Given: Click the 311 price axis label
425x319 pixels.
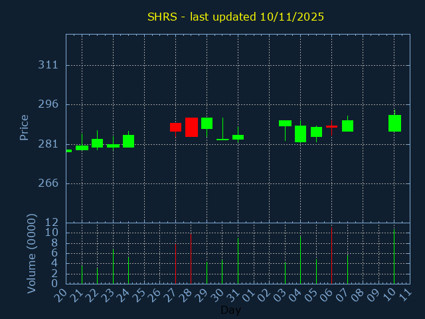Looking at the screenshot, I should click(48, 65).
